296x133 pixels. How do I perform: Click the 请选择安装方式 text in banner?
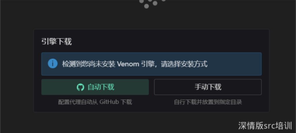coord(184,64)
